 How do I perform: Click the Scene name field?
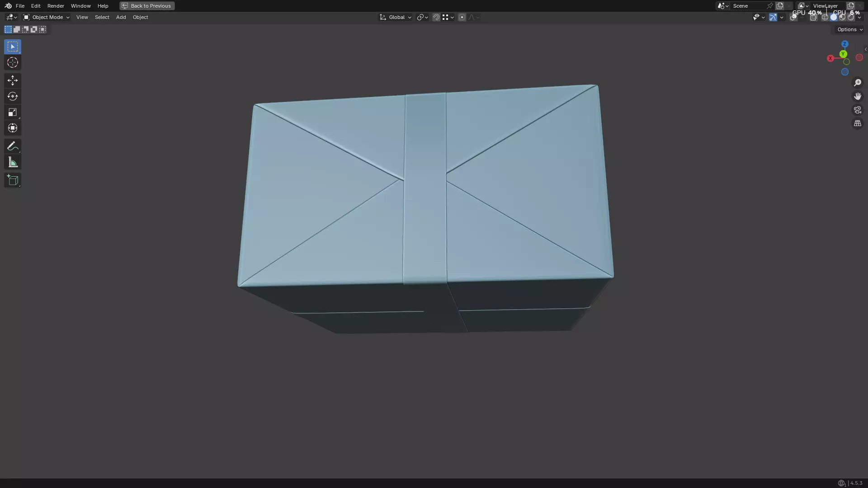(748, 6)
